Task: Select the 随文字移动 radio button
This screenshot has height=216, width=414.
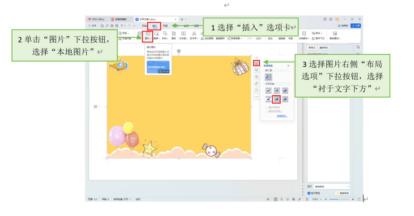Action: [x=266, y=107]
